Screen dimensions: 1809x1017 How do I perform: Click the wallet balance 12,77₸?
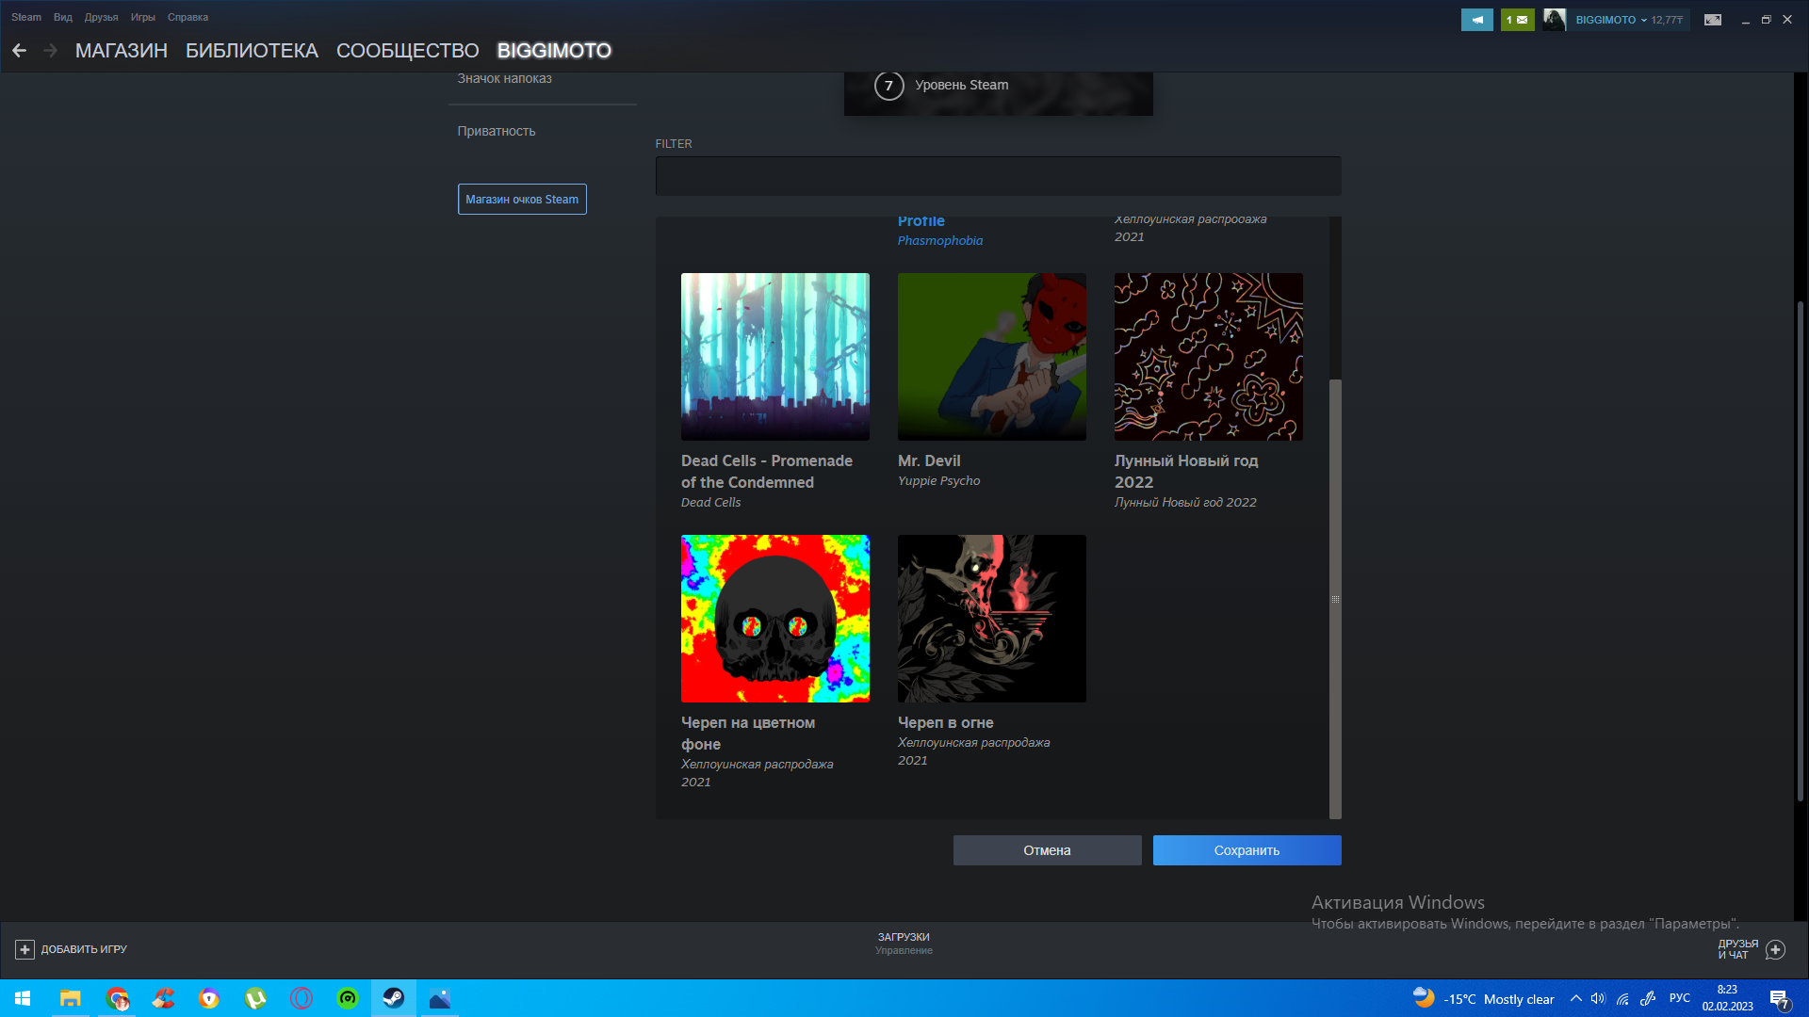[1667, 20]
